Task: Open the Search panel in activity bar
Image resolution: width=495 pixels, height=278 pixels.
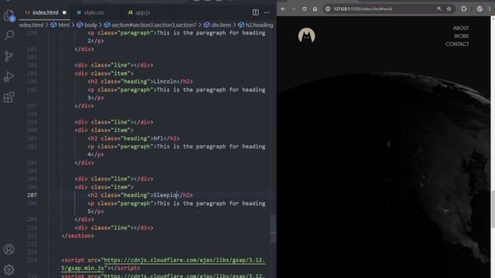Action: (x=9, y=36)
